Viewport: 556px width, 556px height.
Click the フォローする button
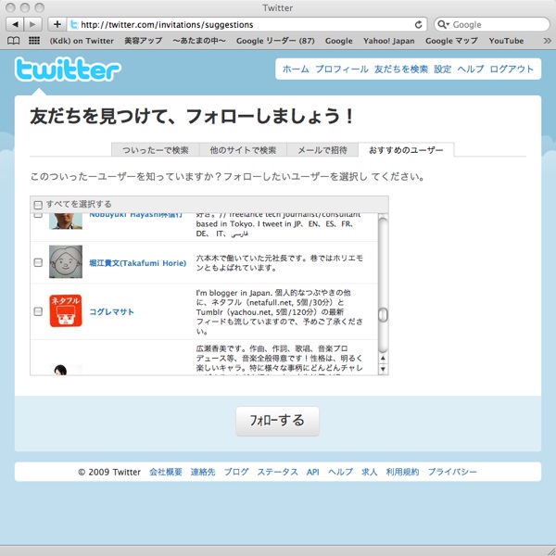click(278, 421)
